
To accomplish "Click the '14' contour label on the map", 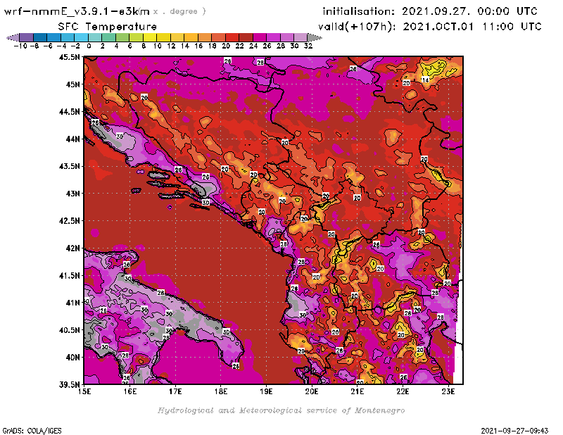I will [425, 80].
